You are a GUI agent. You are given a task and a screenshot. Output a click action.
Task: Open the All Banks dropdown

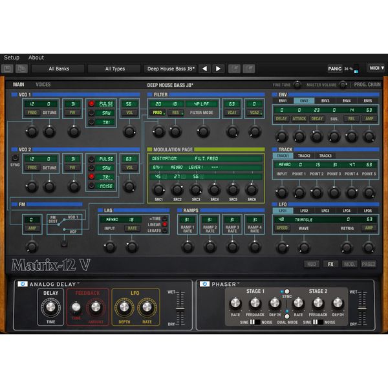coord(59,69)
